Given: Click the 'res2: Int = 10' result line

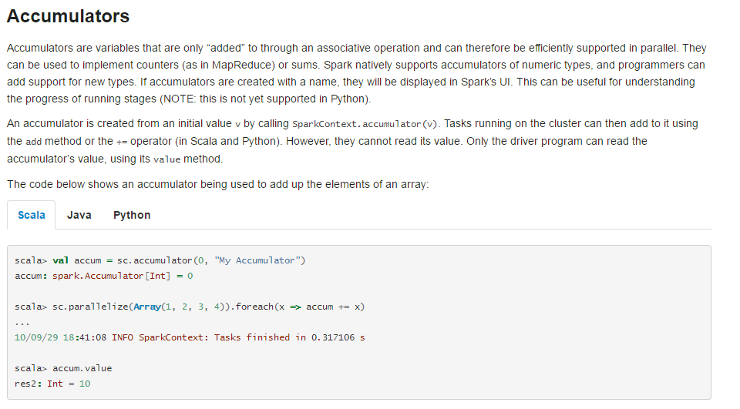Looking at the screenshot, I should [x=52, y=384].
